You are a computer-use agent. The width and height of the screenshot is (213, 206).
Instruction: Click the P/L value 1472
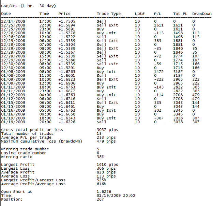[159, 72]
